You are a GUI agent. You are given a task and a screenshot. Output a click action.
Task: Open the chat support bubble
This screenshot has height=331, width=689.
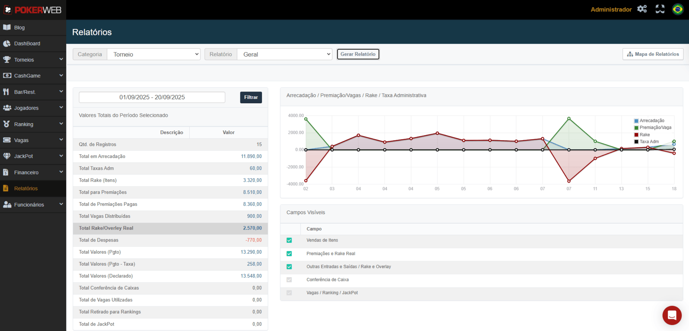point(672,315)
